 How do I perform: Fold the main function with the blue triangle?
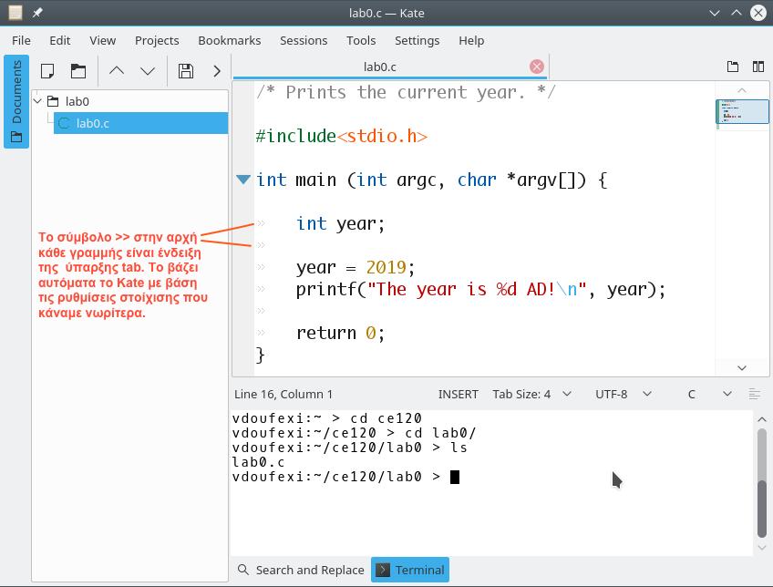[x=243, y=179]
